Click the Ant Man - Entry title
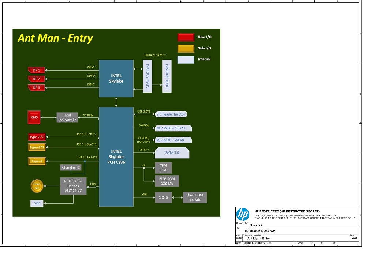 click(55, 38)
